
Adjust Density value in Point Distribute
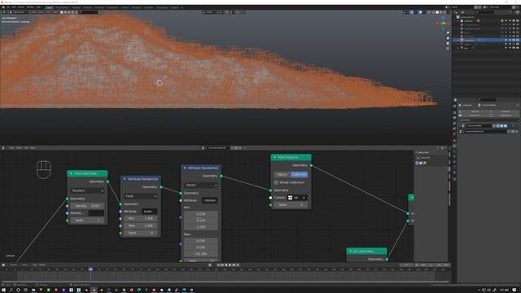click(x=87, y=206)
